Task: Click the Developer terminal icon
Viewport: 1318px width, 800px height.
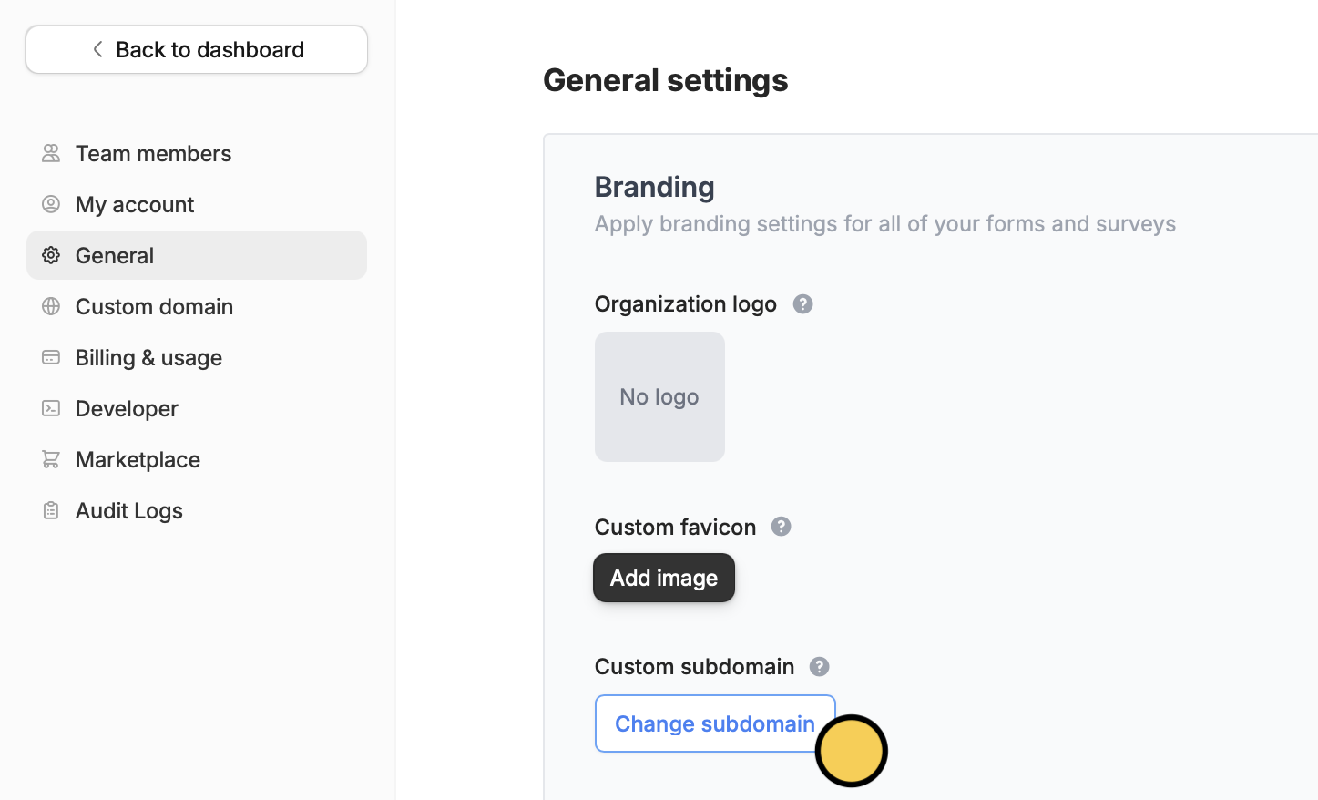Action: [51, 408]
